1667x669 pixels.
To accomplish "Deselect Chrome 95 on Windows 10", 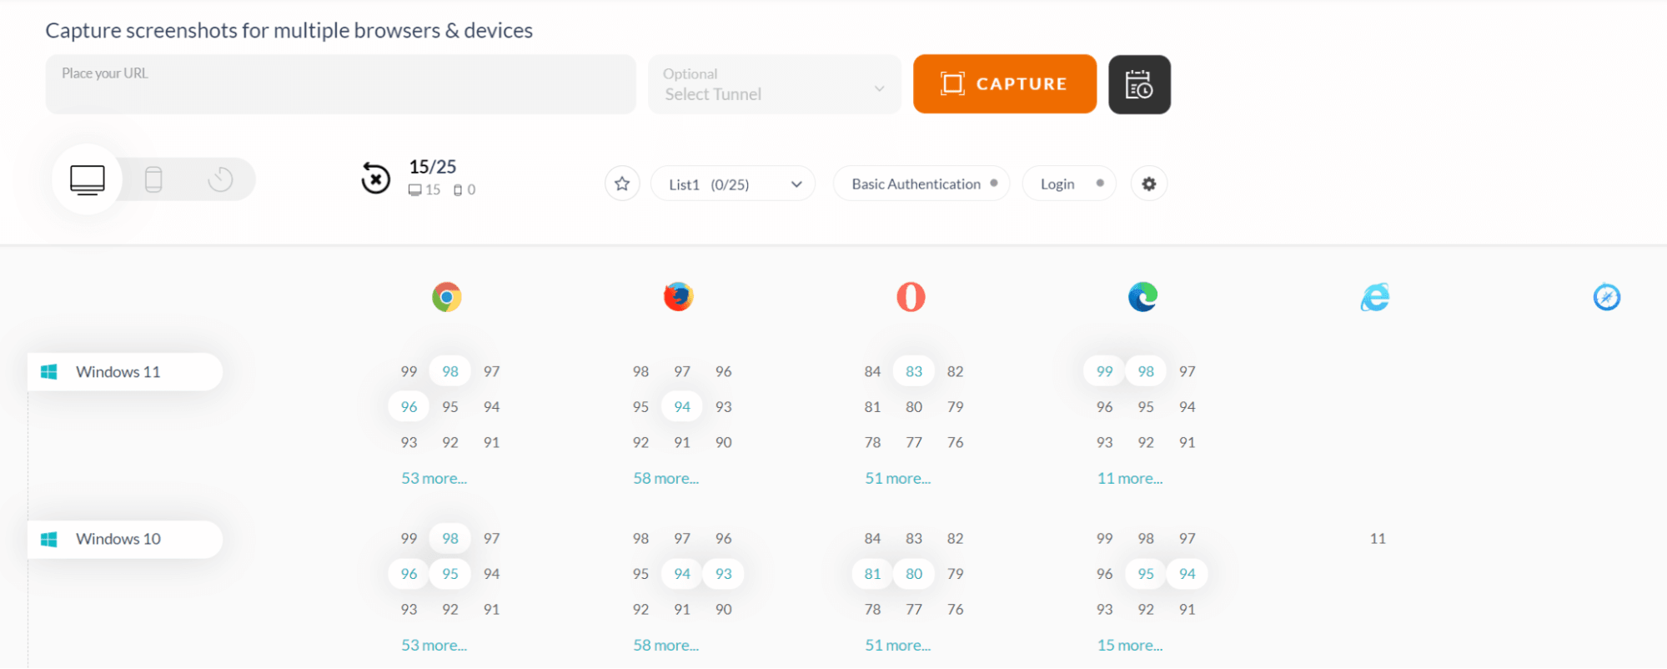I will point(450,574).
